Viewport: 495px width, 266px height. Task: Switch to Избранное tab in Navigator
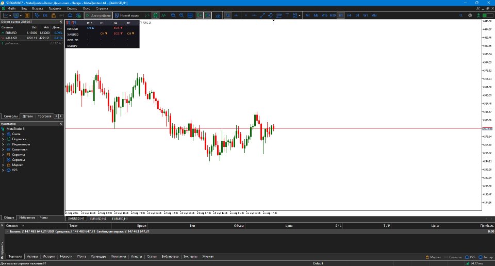click(27, 218)
